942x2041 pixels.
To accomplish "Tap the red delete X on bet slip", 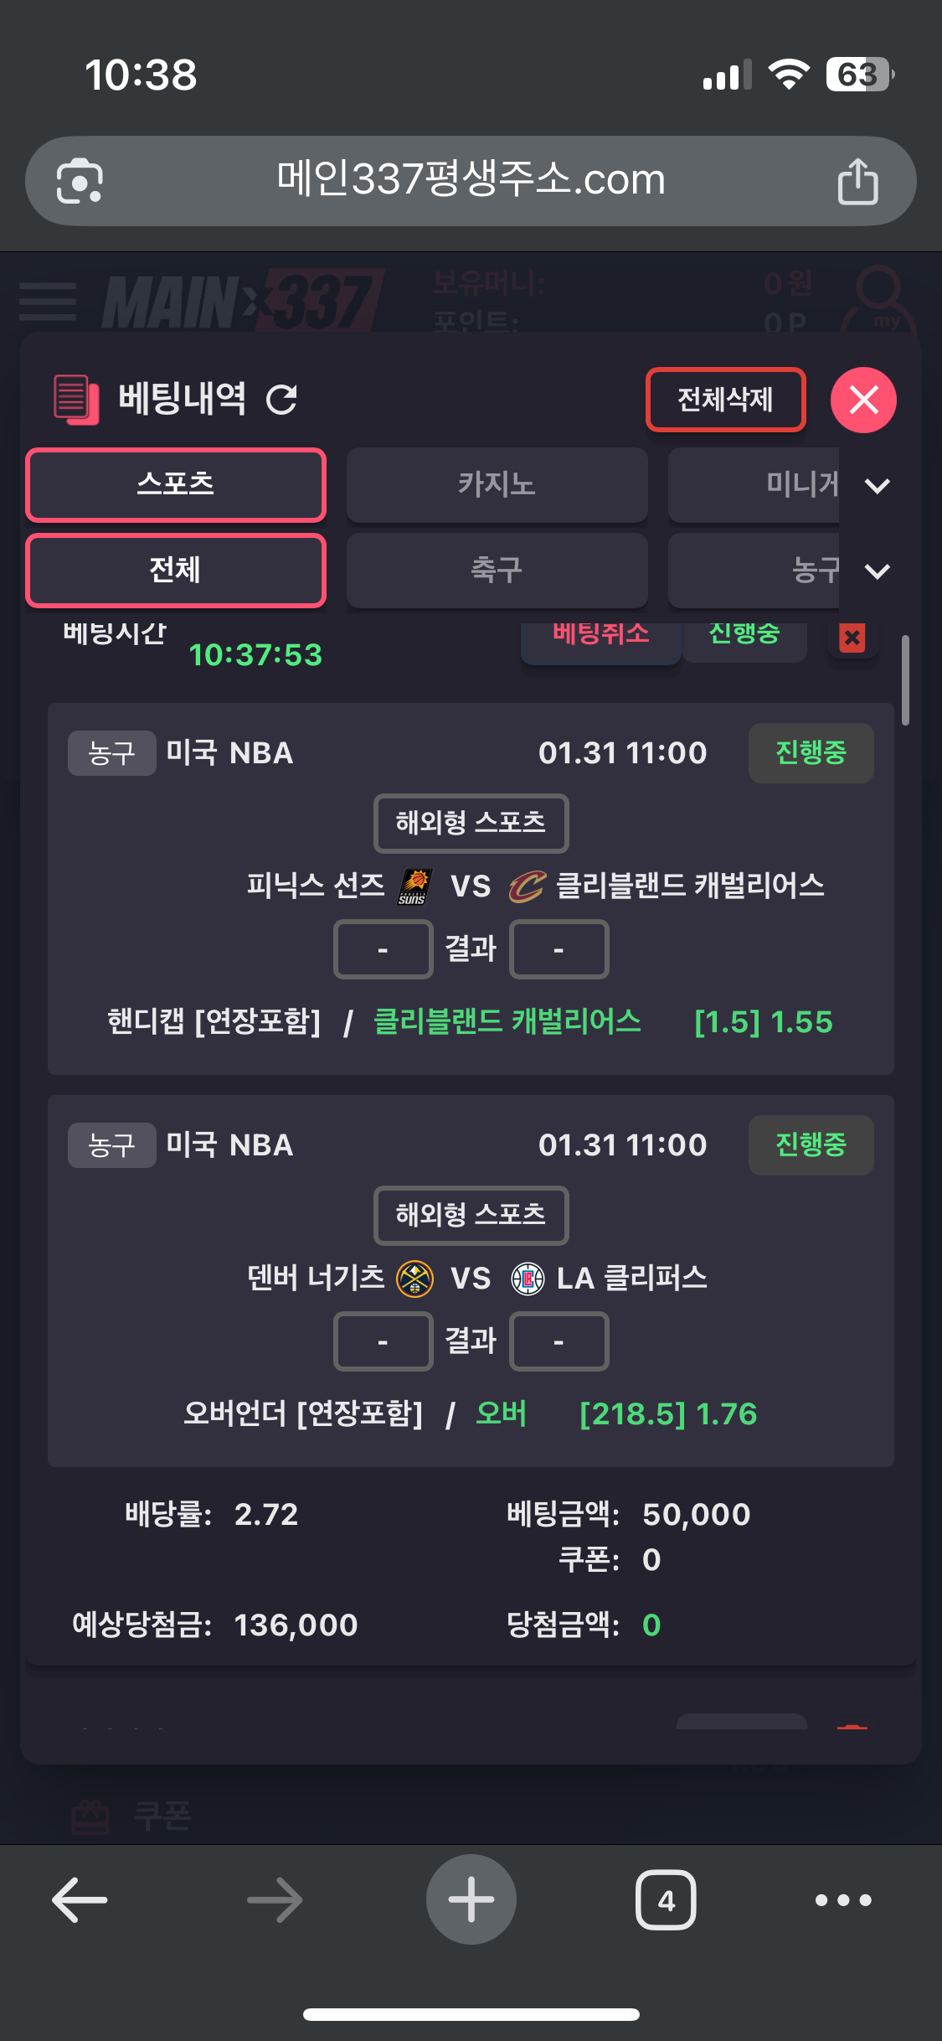I will [852, 638].
